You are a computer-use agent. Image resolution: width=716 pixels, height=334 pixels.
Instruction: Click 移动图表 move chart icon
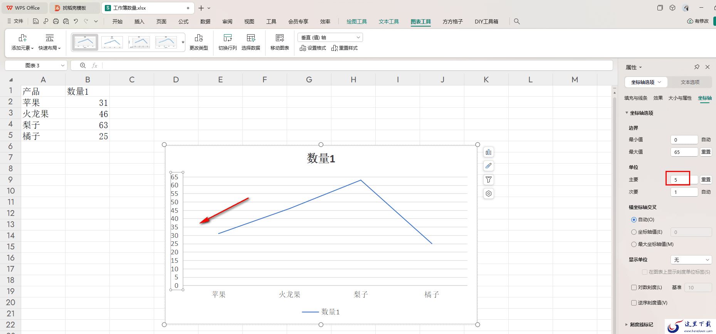(x=280, y=38)
